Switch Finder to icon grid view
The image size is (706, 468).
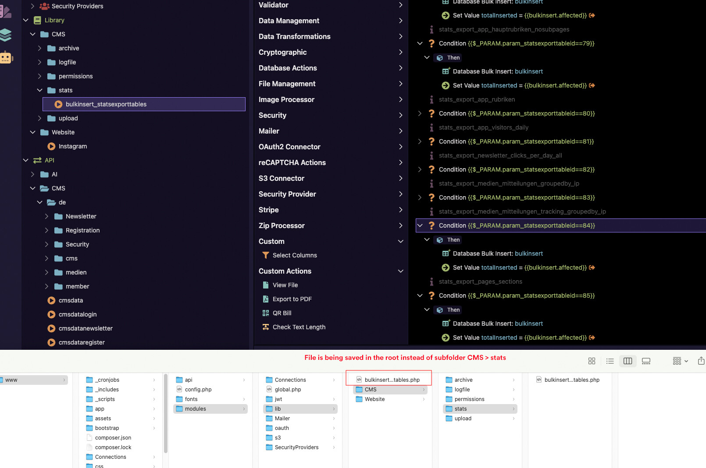(592, 361)
